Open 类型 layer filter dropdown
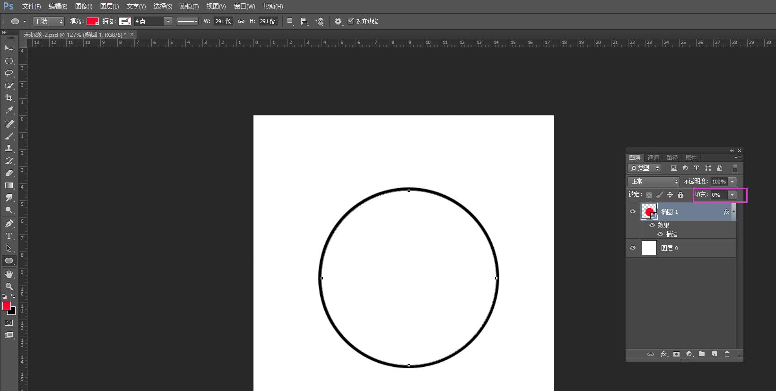 tap(644, 168)
